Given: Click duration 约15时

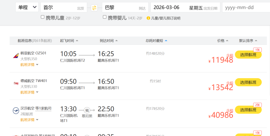Looking at the screenshot, I should [155, 81].
